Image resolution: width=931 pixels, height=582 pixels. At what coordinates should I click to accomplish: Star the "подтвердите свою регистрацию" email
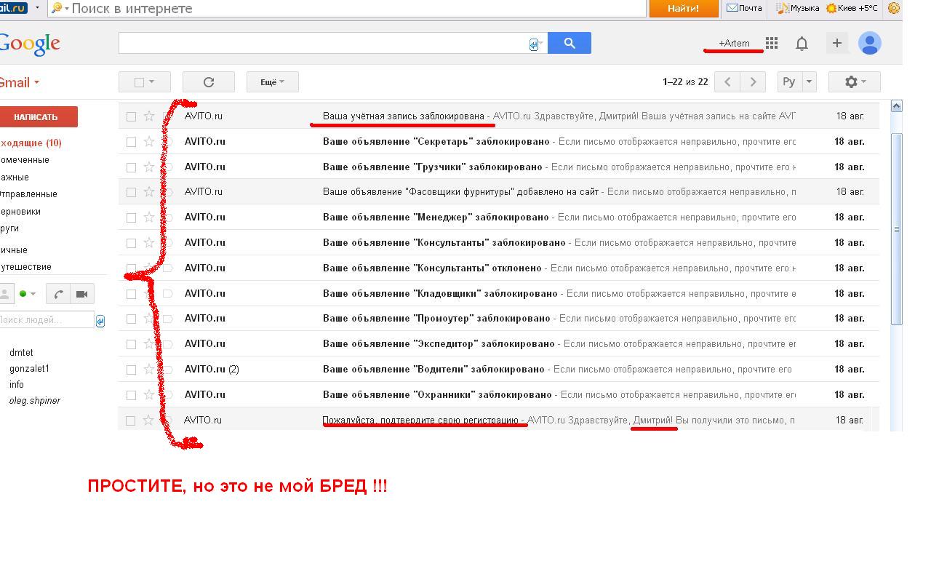tap(149, 420)
